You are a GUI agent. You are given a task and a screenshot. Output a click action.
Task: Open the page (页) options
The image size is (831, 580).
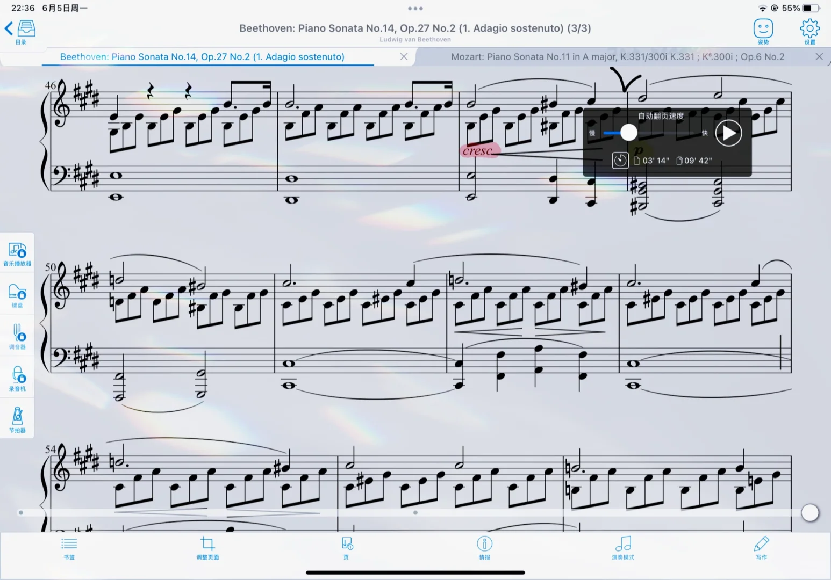347,548
